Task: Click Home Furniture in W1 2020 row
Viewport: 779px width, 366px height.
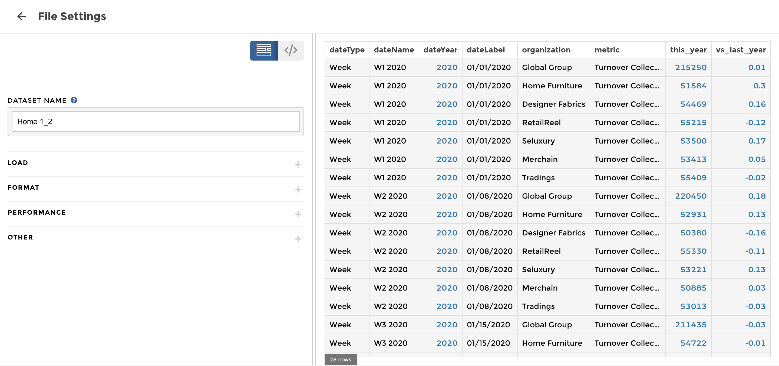Action: pos(552,86)
